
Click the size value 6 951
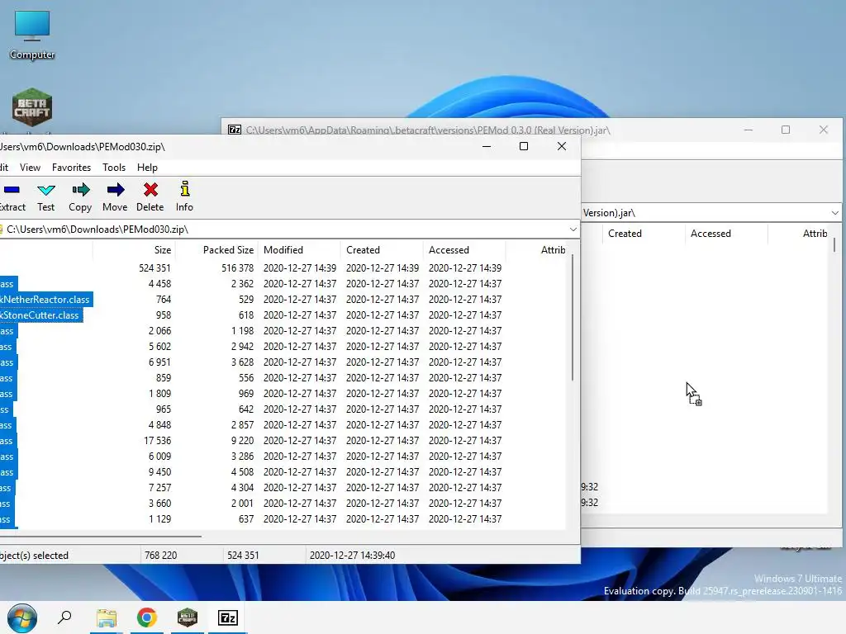tap(159, 362)
